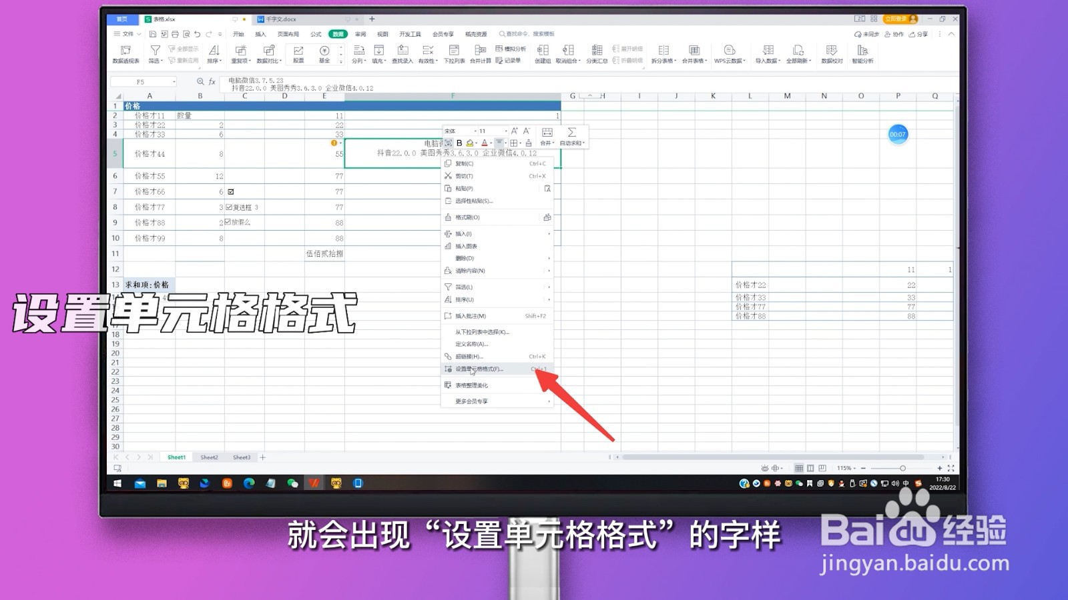The image size is (1068, 600).
Task: Click the font color A swatch in mini toolbar
Action: (x=485, y=143)
